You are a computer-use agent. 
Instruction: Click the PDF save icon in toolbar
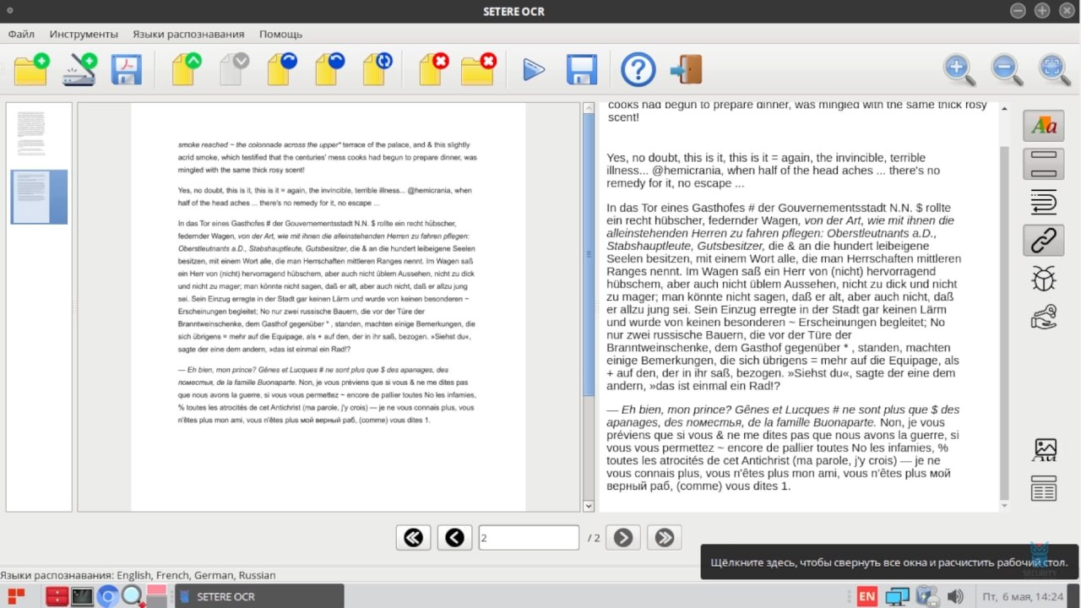click(x=127, y=69)
